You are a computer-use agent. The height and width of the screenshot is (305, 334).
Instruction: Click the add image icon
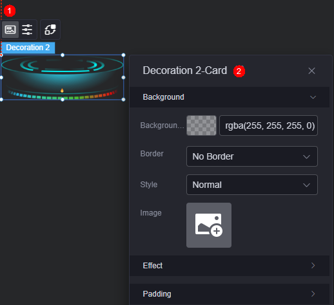tap(209, 225)
